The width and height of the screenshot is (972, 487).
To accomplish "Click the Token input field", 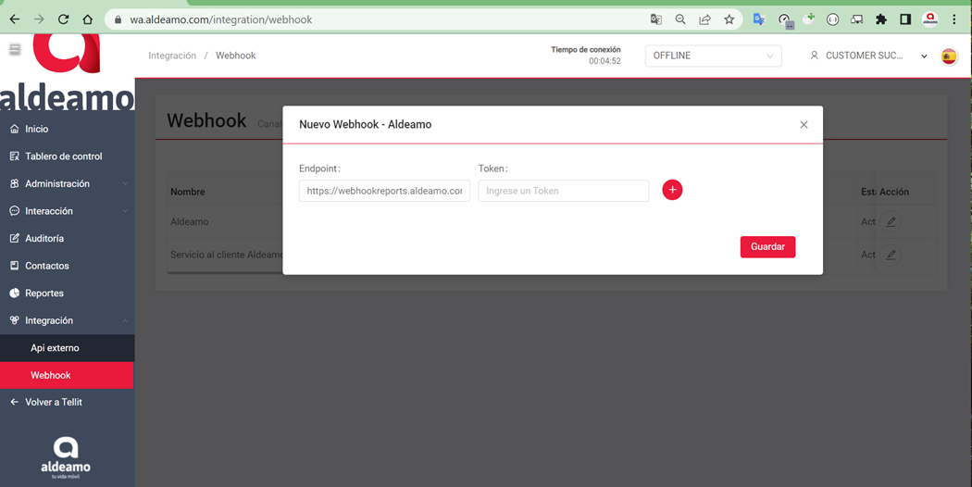I will [x=564, y=191].
